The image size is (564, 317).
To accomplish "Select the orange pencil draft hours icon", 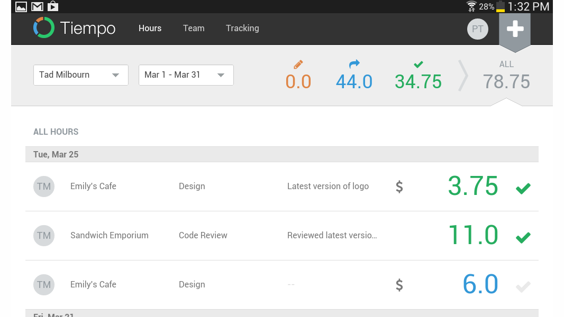I will 298,64.
